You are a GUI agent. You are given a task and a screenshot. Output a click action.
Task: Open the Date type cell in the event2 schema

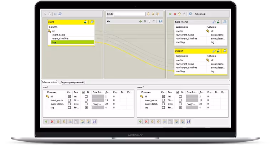pos(170,104)
